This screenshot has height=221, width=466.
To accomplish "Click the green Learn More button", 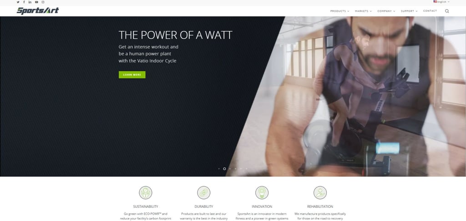I will click(132, 75).
